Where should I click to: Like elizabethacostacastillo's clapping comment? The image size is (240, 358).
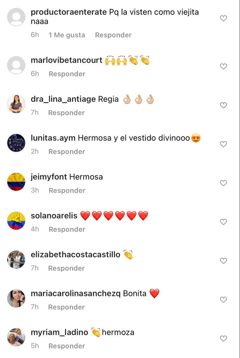pyautogui.click(x=223, y=261)
